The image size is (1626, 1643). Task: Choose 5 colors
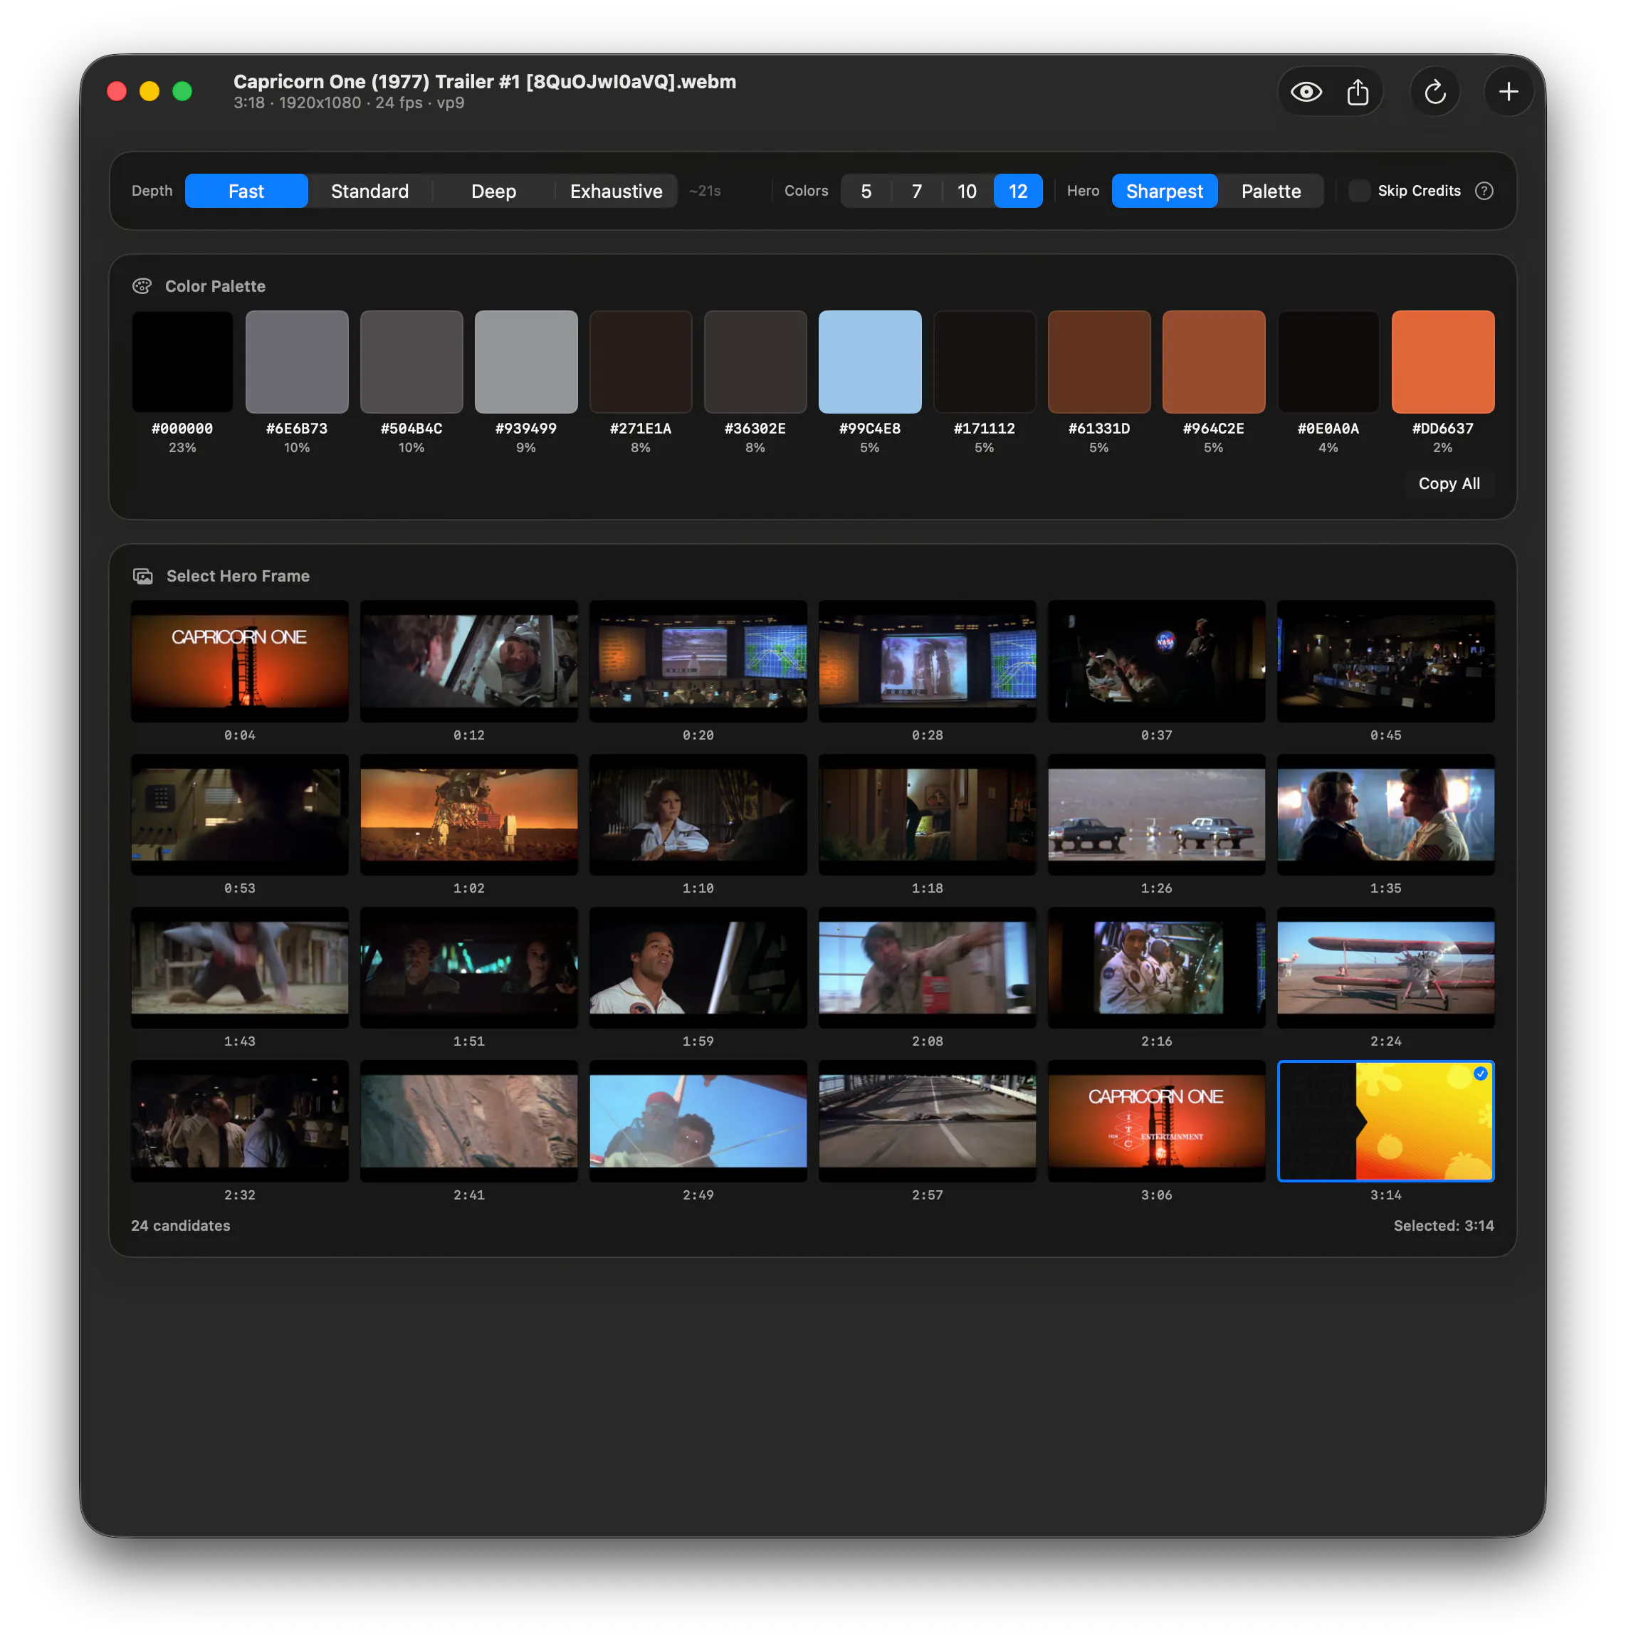866,191
